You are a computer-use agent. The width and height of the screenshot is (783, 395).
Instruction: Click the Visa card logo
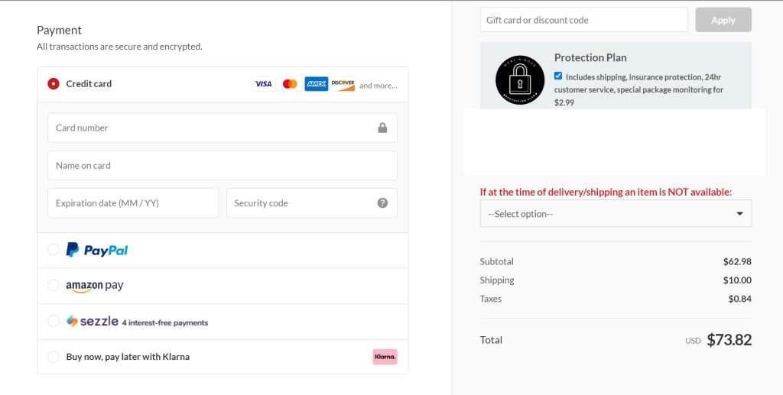point(263,84)
